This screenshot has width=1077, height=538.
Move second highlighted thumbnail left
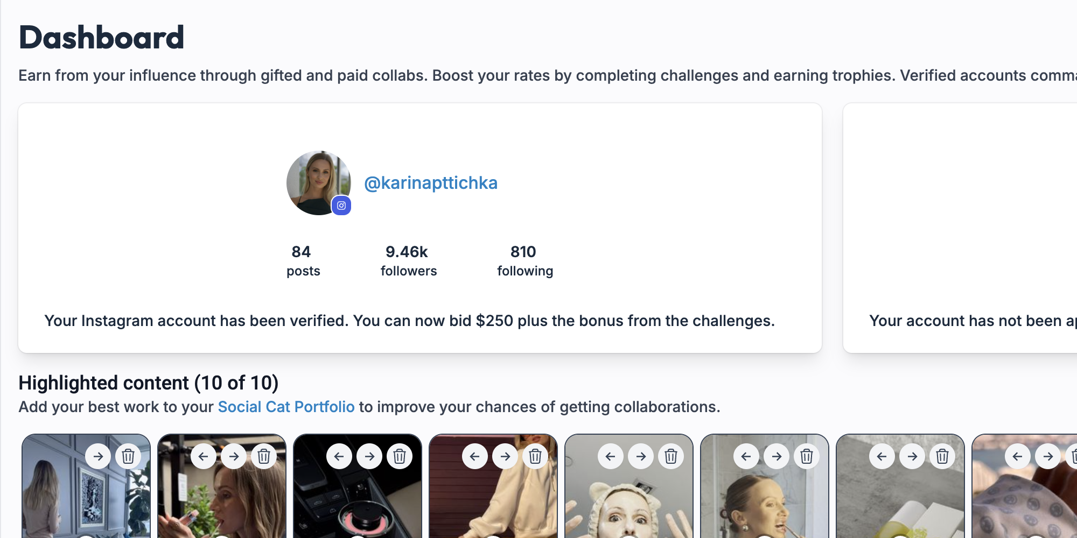(x=204, y=456)
